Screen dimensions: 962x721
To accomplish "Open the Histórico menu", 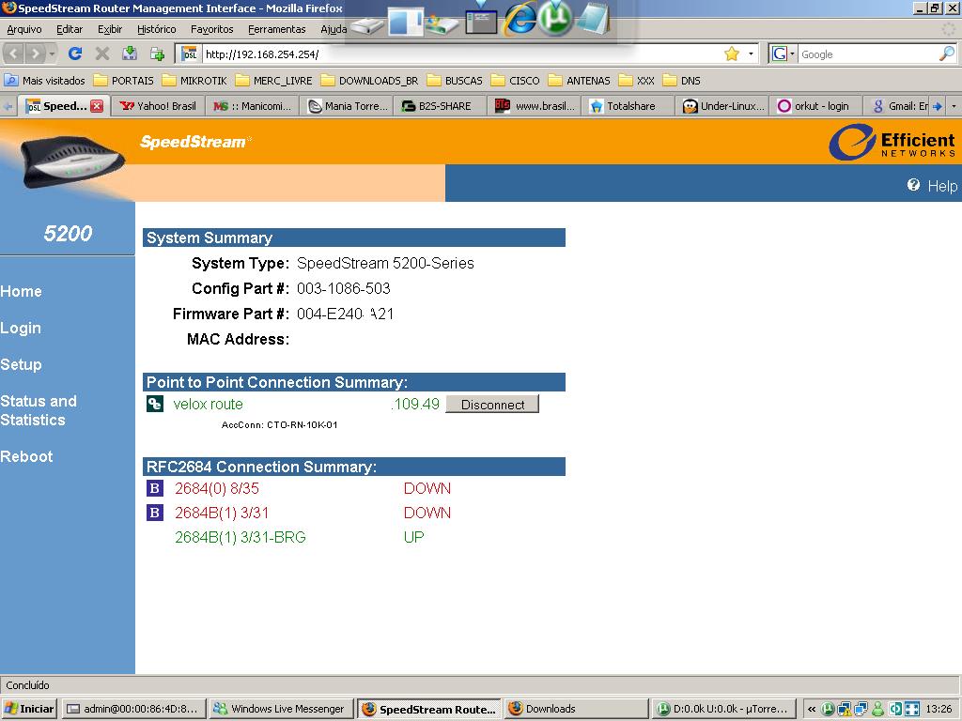I will pyautogui.click(x=157, y=29).
